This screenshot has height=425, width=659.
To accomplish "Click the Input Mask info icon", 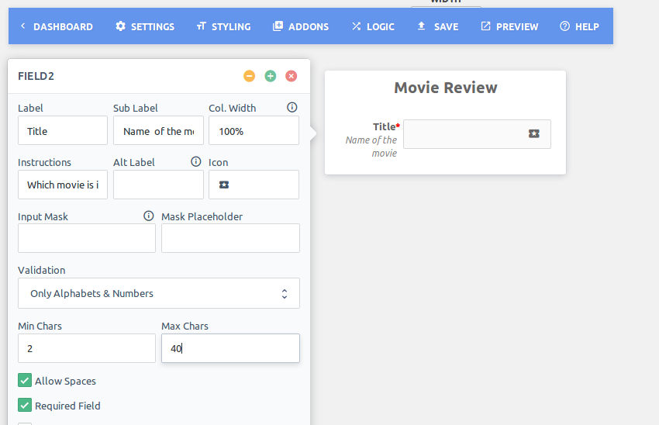I will point(148,216).
